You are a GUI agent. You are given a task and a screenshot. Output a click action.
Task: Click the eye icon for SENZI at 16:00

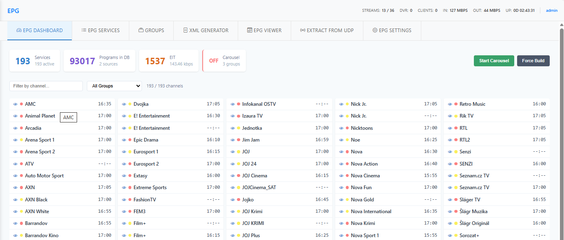[x=450, y=164]
